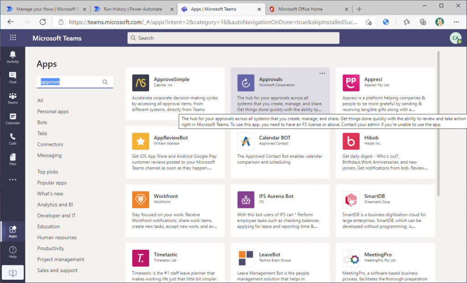The image size is (467, 283).
Task: Click the Hibob app logo
Action: tap(351, 141)
